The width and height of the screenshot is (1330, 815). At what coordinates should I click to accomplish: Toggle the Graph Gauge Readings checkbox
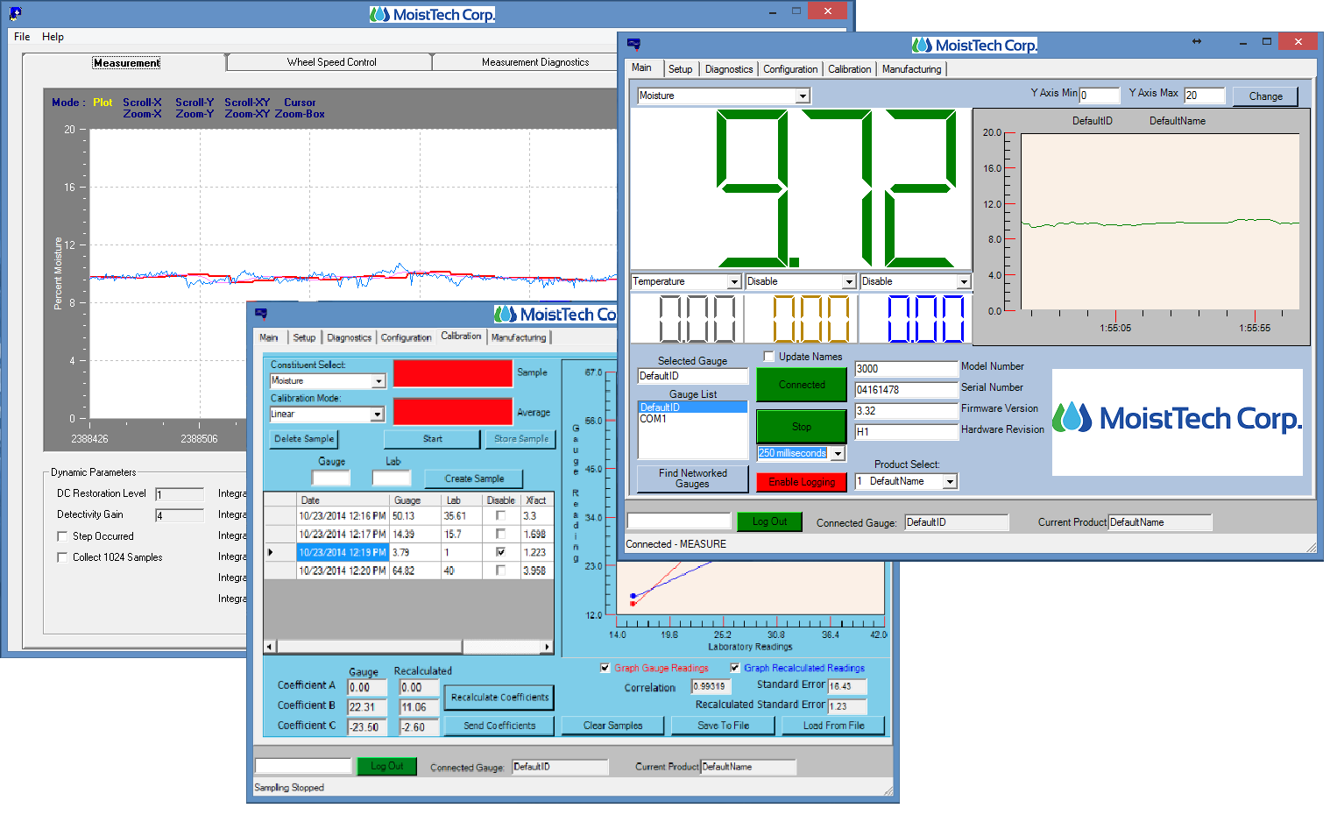(x=605, y=668)
